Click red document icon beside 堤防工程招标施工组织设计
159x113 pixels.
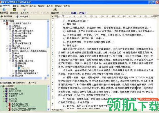tap(10, 109)
